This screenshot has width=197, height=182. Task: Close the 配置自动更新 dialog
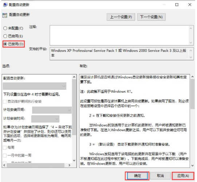[190, 5]
